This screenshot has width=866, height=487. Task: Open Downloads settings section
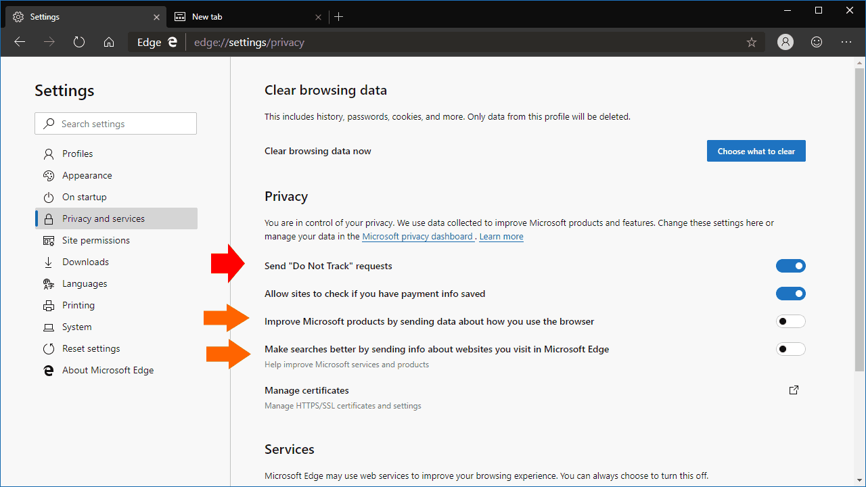[x=116, y=262]
